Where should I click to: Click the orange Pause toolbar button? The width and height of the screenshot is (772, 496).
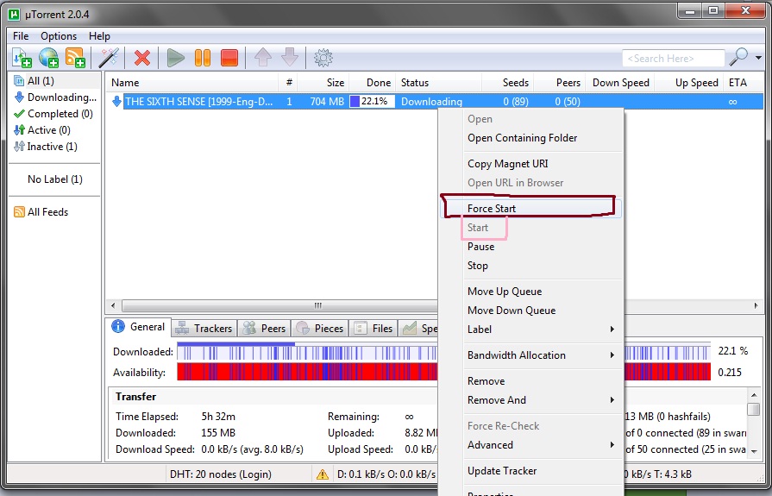click(203, 58)
